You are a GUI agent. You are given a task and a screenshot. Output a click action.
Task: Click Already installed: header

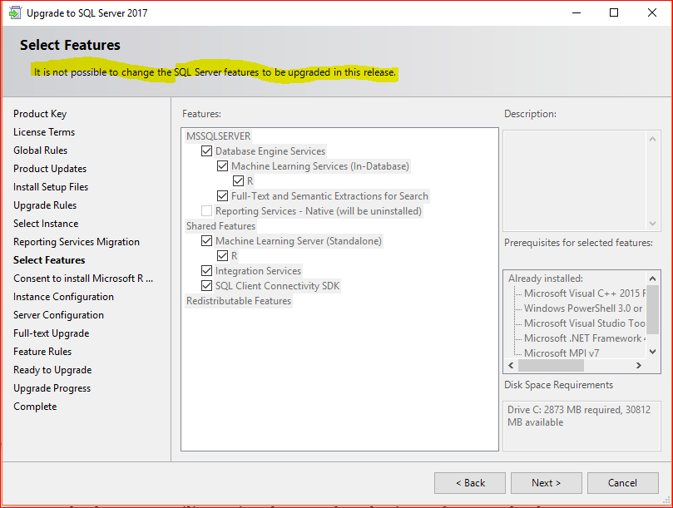coord(546,279)
